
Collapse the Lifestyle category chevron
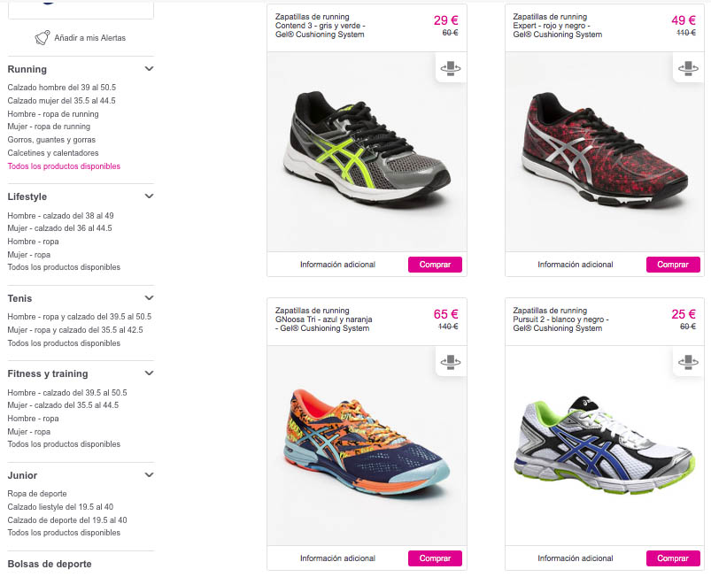[x=149, y=196]
